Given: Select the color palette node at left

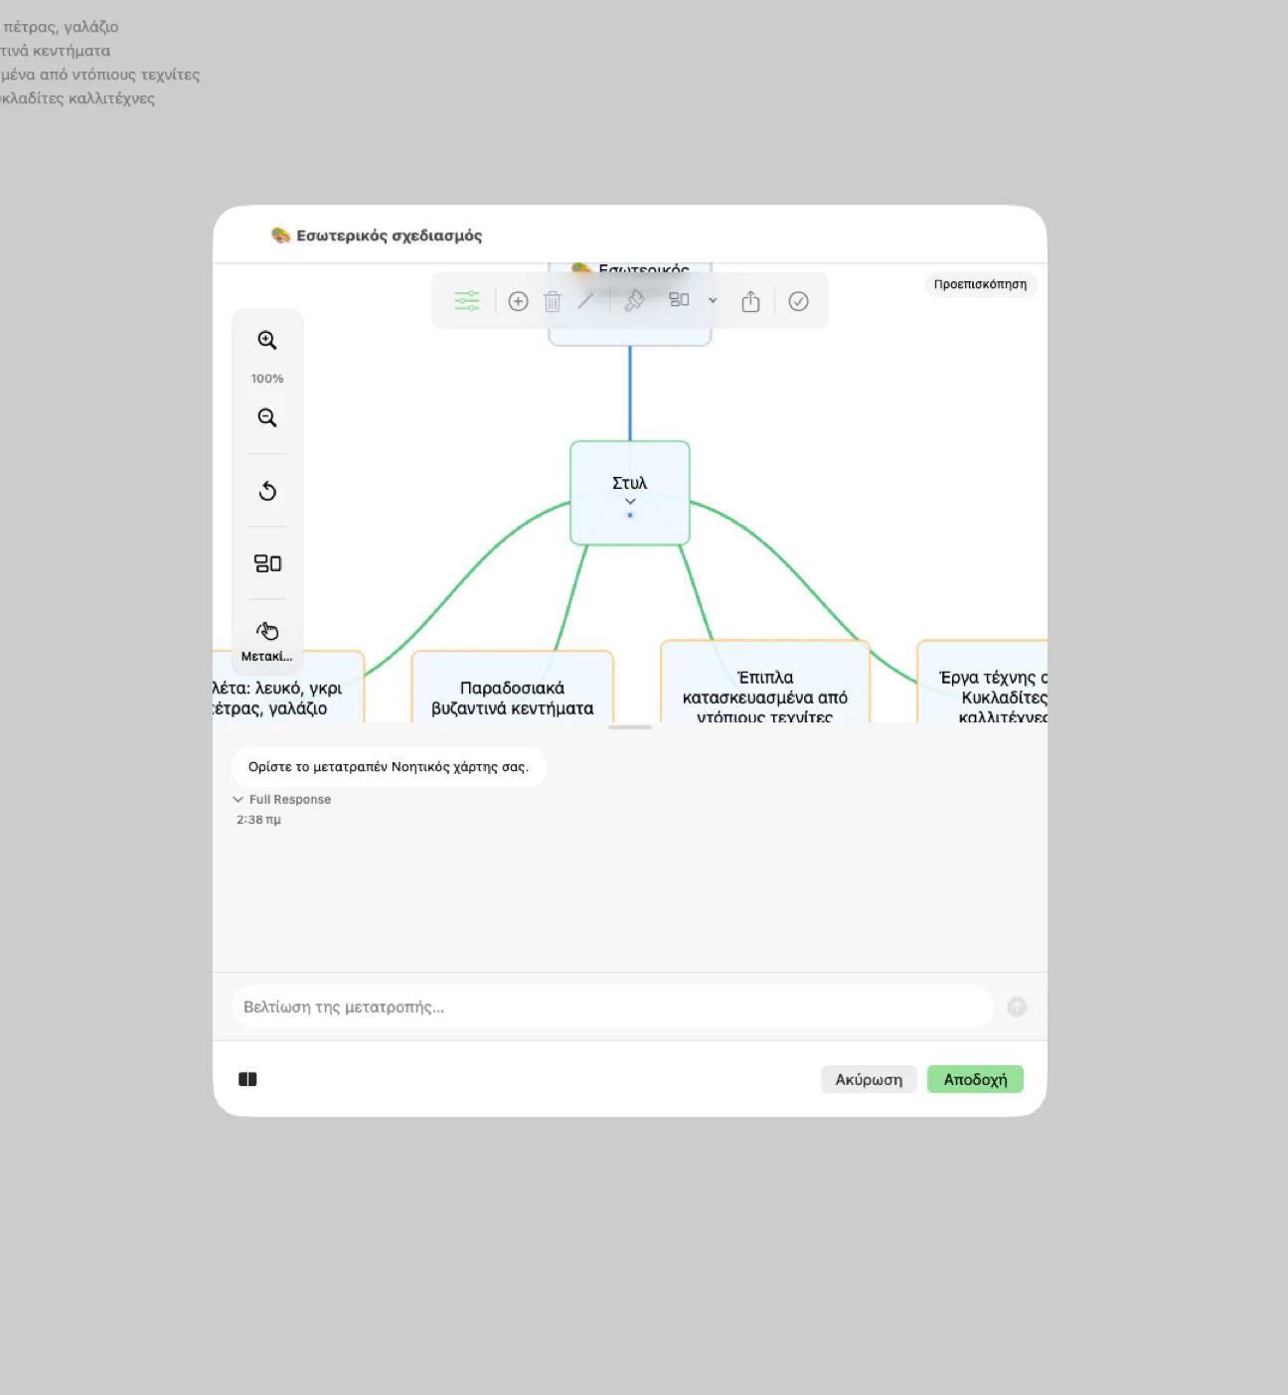Looking at the screenshot, I should [288, 687].
